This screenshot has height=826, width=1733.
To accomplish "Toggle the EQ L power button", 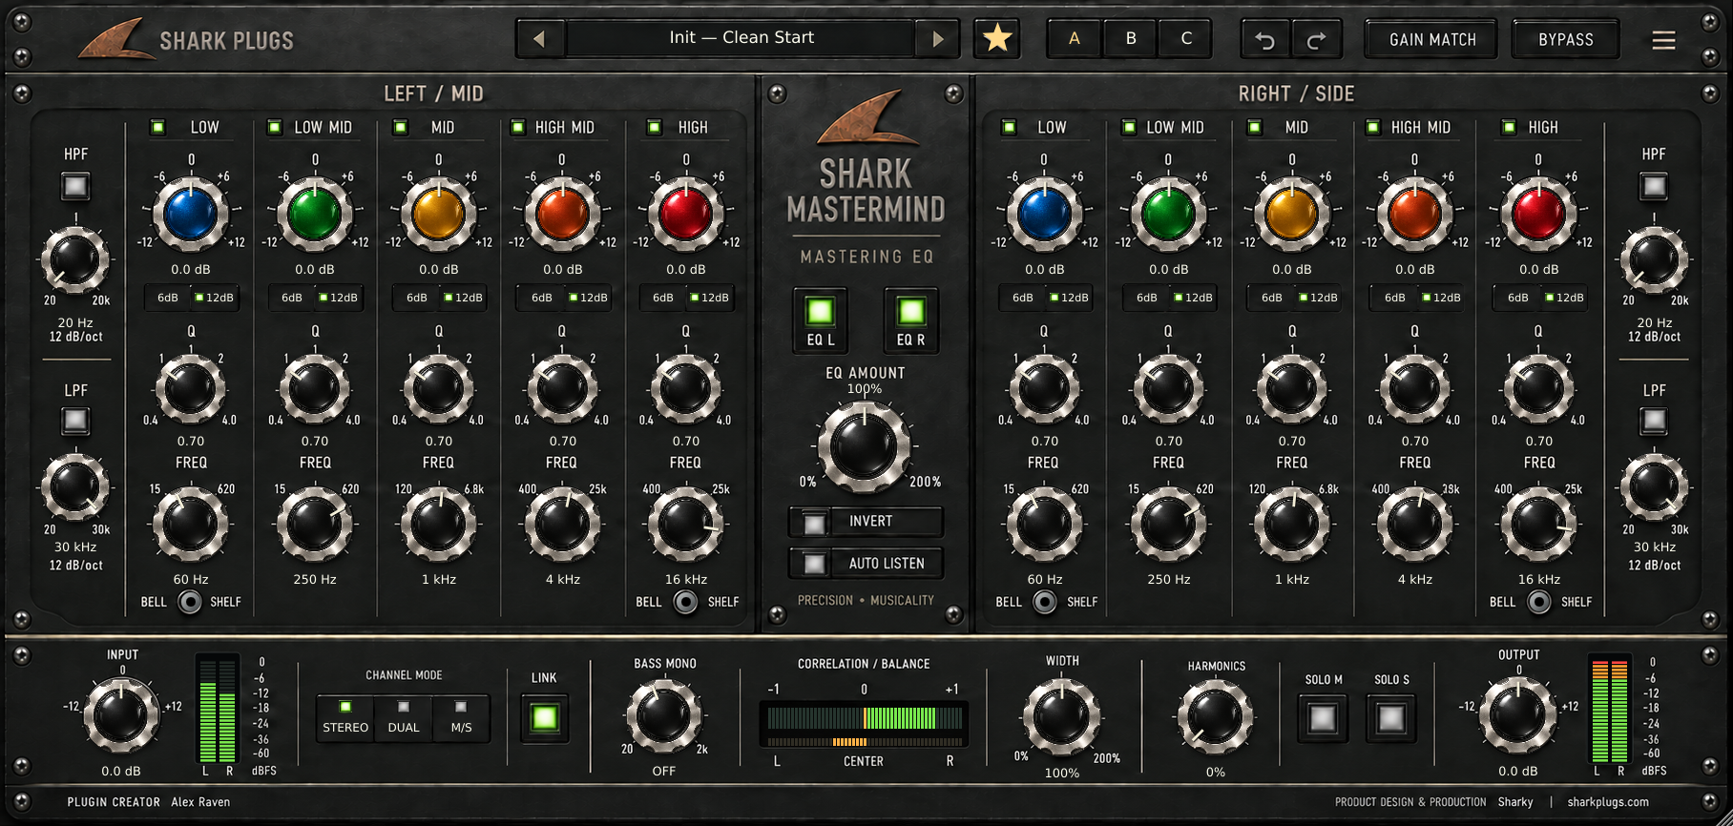I will pos(820,320).
